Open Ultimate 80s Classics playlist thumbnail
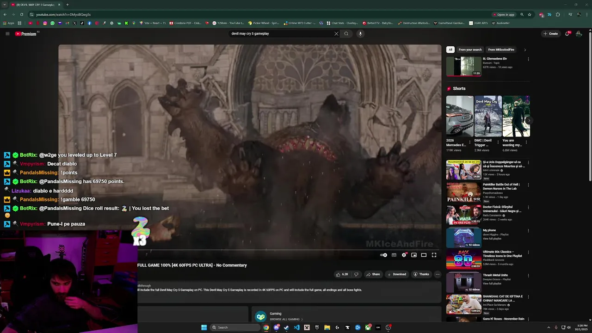 point(463,259)
